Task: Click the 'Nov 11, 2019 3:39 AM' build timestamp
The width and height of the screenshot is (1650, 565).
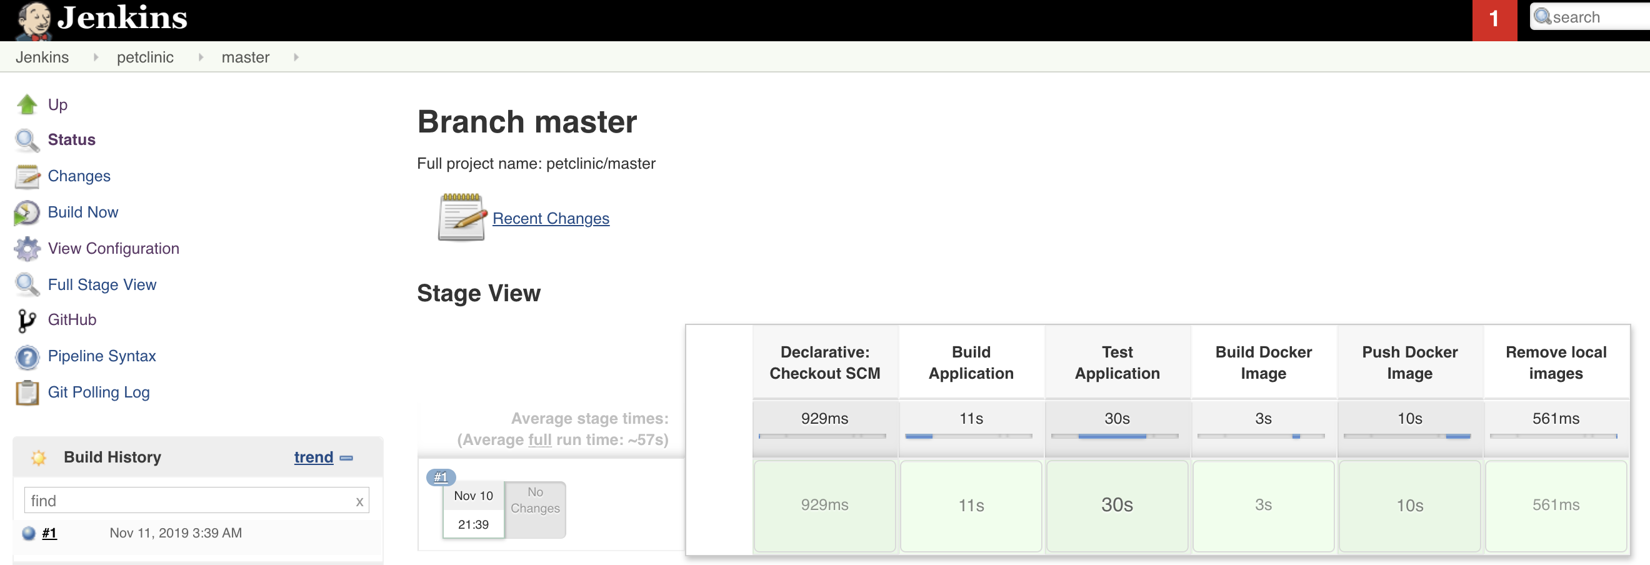Action: (x=176, y=533)
